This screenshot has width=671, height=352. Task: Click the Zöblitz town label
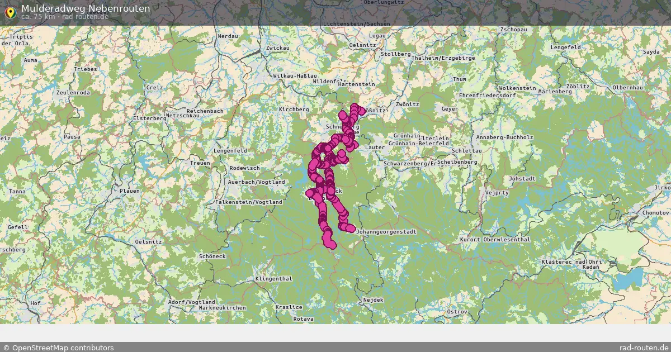[x=578, y=87]
